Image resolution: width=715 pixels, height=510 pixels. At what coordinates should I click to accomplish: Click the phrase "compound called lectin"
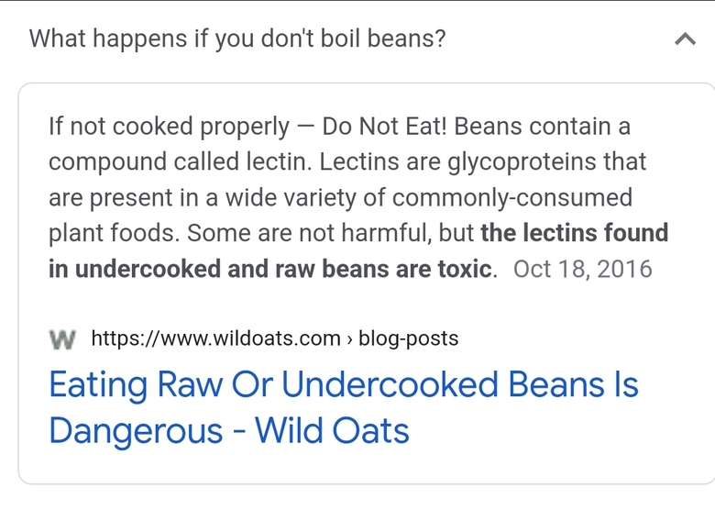(x=180, y=162)
